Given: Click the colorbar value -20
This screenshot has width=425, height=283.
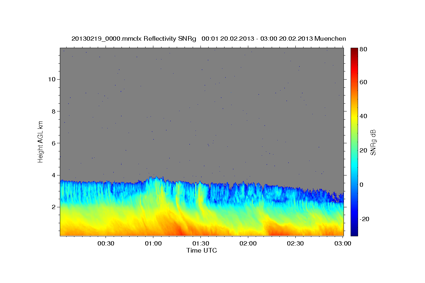Looking at the screenshot, I should (364, 219).
